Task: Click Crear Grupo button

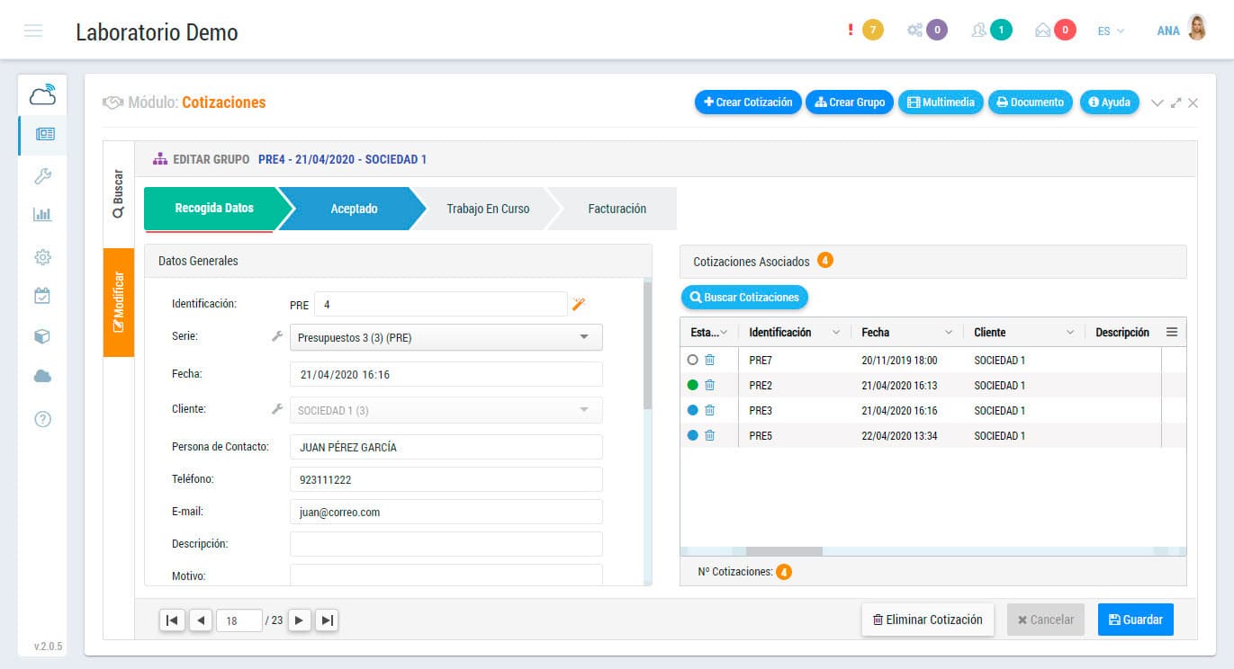Action: 850,103
